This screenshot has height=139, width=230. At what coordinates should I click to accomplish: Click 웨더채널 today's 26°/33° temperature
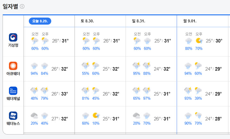tap(60, 94)
